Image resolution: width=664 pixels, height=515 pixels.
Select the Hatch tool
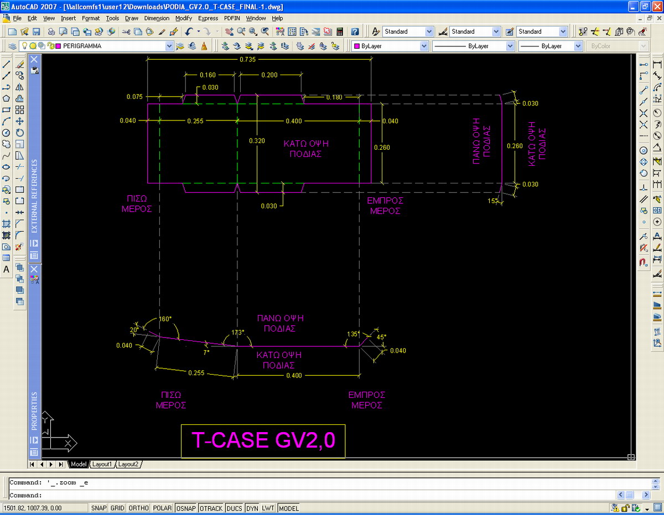pyautogui.click(x=6, y=224)
